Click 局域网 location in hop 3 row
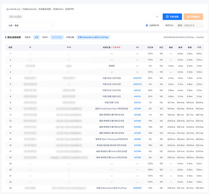Image resolution: width=209 pixels, height=194 pixels. pyautogui.click(x=111, y=66)
